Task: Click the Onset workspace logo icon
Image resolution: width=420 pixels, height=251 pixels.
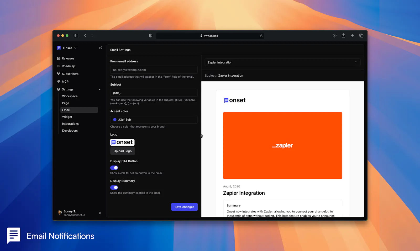Action: [x=59, y=48]
